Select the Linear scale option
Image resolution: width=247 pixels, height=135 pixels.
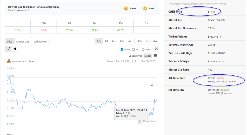tap(148, 56)
